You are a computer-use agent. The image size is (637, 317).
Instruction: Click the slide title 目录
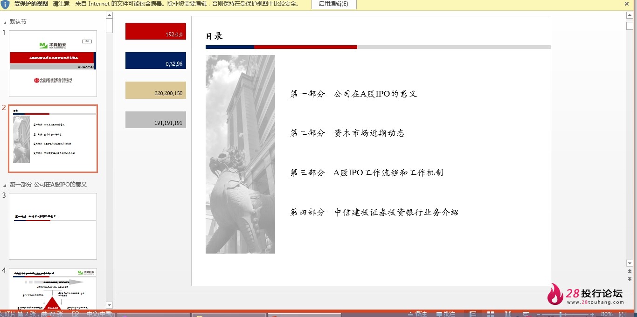[x=214, y=36]
